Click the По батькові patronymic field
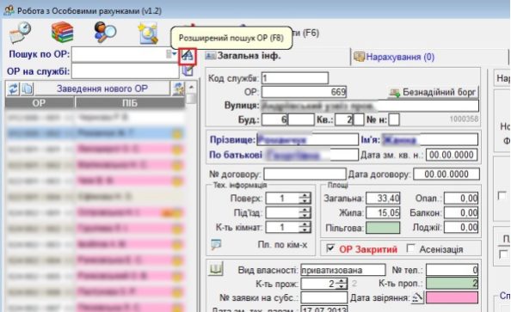Screen dimensions: 511x312 (x=311, y=155)
